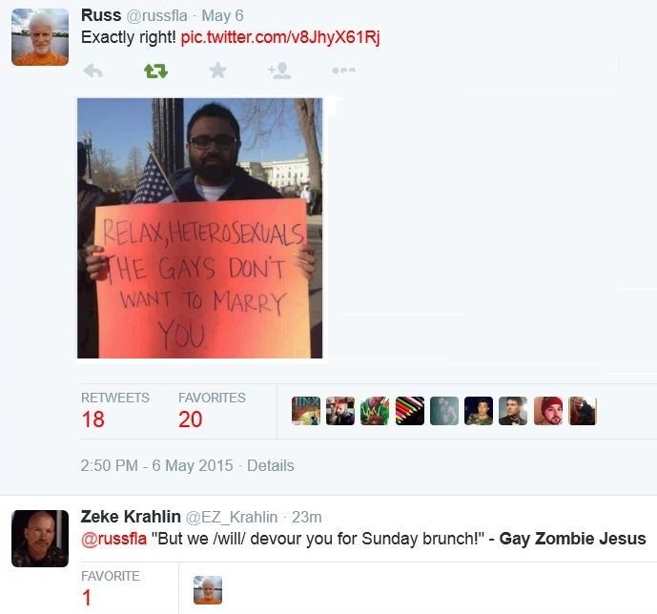
Task: Click the @russfla mention in the reply
Action: (113, 539)
